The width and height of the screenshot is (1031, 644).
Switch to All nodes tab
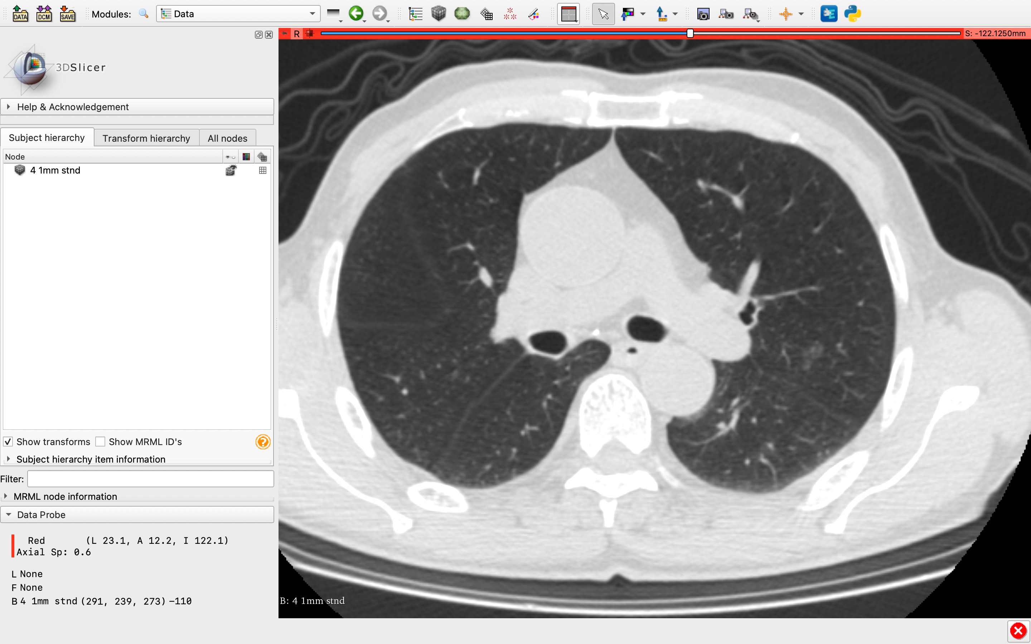(227, 138)
